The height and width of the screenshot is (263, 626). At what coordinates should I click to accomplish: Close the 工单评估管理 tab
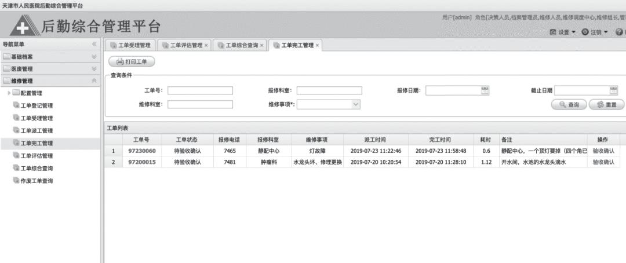206,46
